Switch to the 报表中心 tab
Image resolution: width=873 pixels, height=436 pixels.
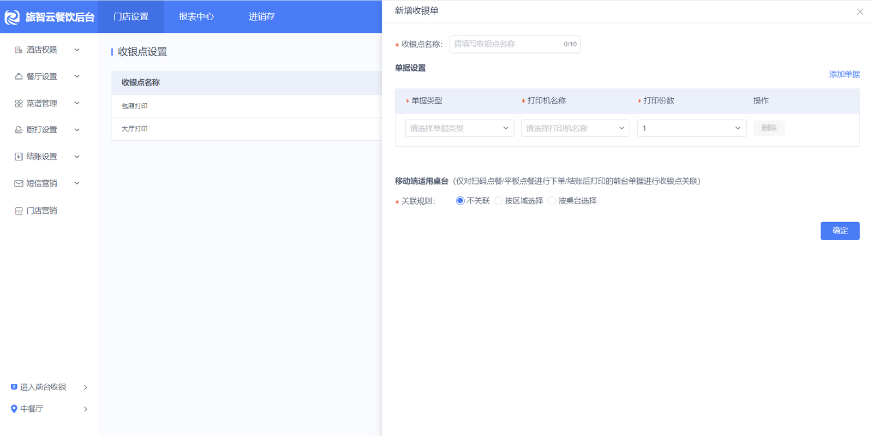pyautogui.click(x=196, y=17)
